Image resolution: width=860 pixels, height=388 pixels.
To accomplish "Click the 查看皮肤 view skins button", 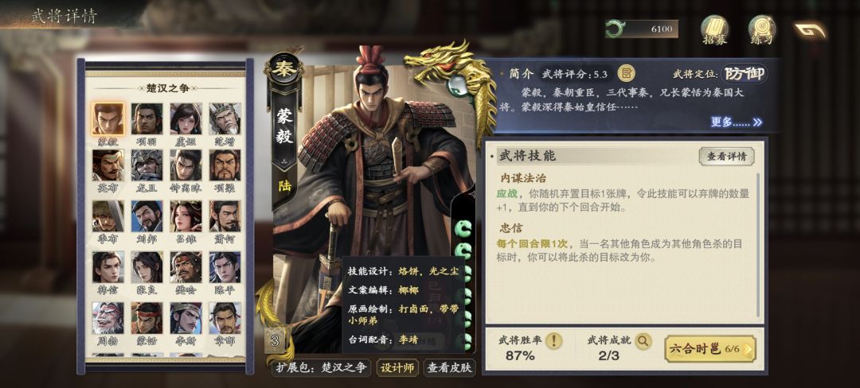I will tap(449, 368).
